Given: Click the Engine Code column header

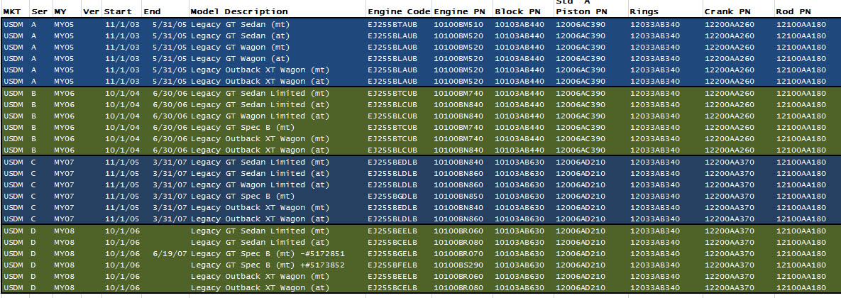Looking at the screenshot, I should 398,12.
